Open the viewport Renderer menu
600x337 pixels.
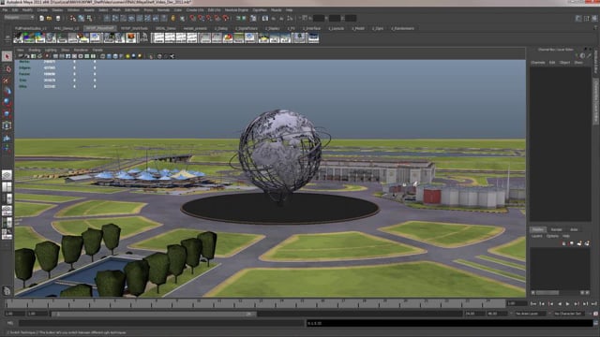click(x=81, y=50)
